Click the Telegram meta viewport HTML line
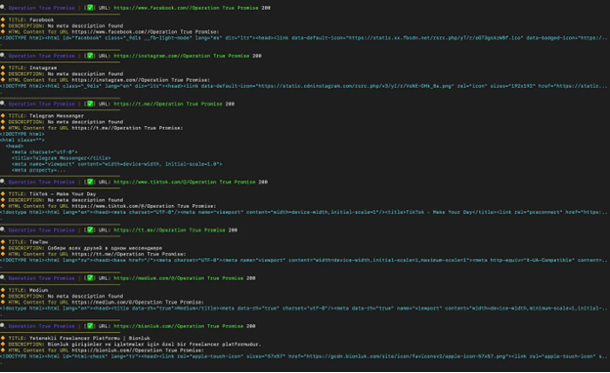The height and width of the screenshot is (373, 610). click(116, 164)
